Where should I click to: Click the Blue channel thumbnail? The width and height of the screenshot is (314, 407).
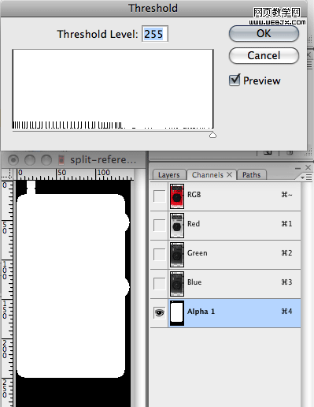coord(177,284)
